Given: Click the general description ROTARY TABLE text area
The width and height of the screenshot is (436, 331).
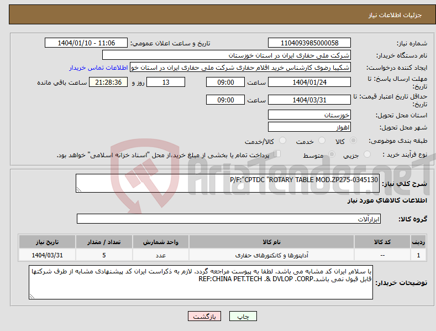Looking at the screenshot, I should (228, 183).
